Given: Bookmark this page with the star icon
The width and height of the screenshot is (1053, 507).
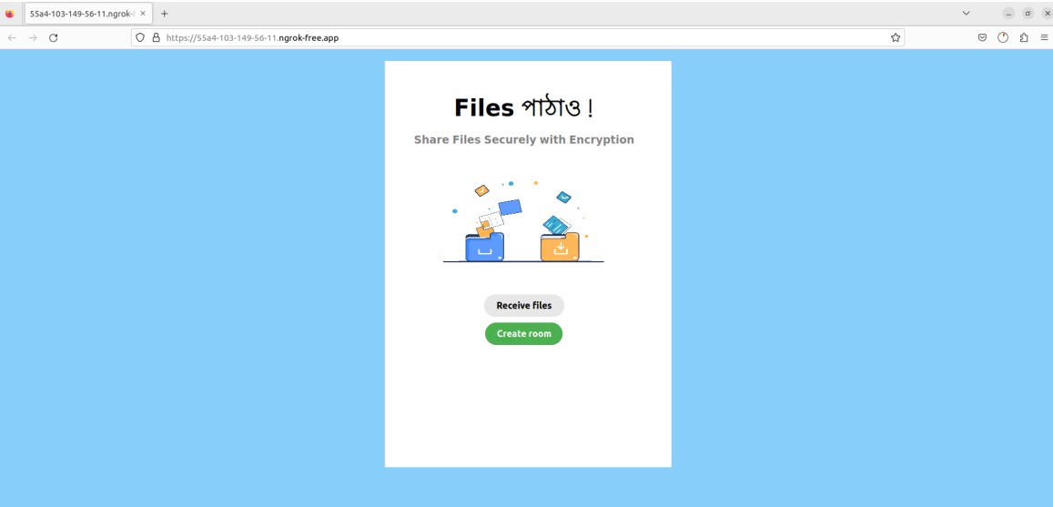Looking at the screenshot, I should click(x=896, y=37).
